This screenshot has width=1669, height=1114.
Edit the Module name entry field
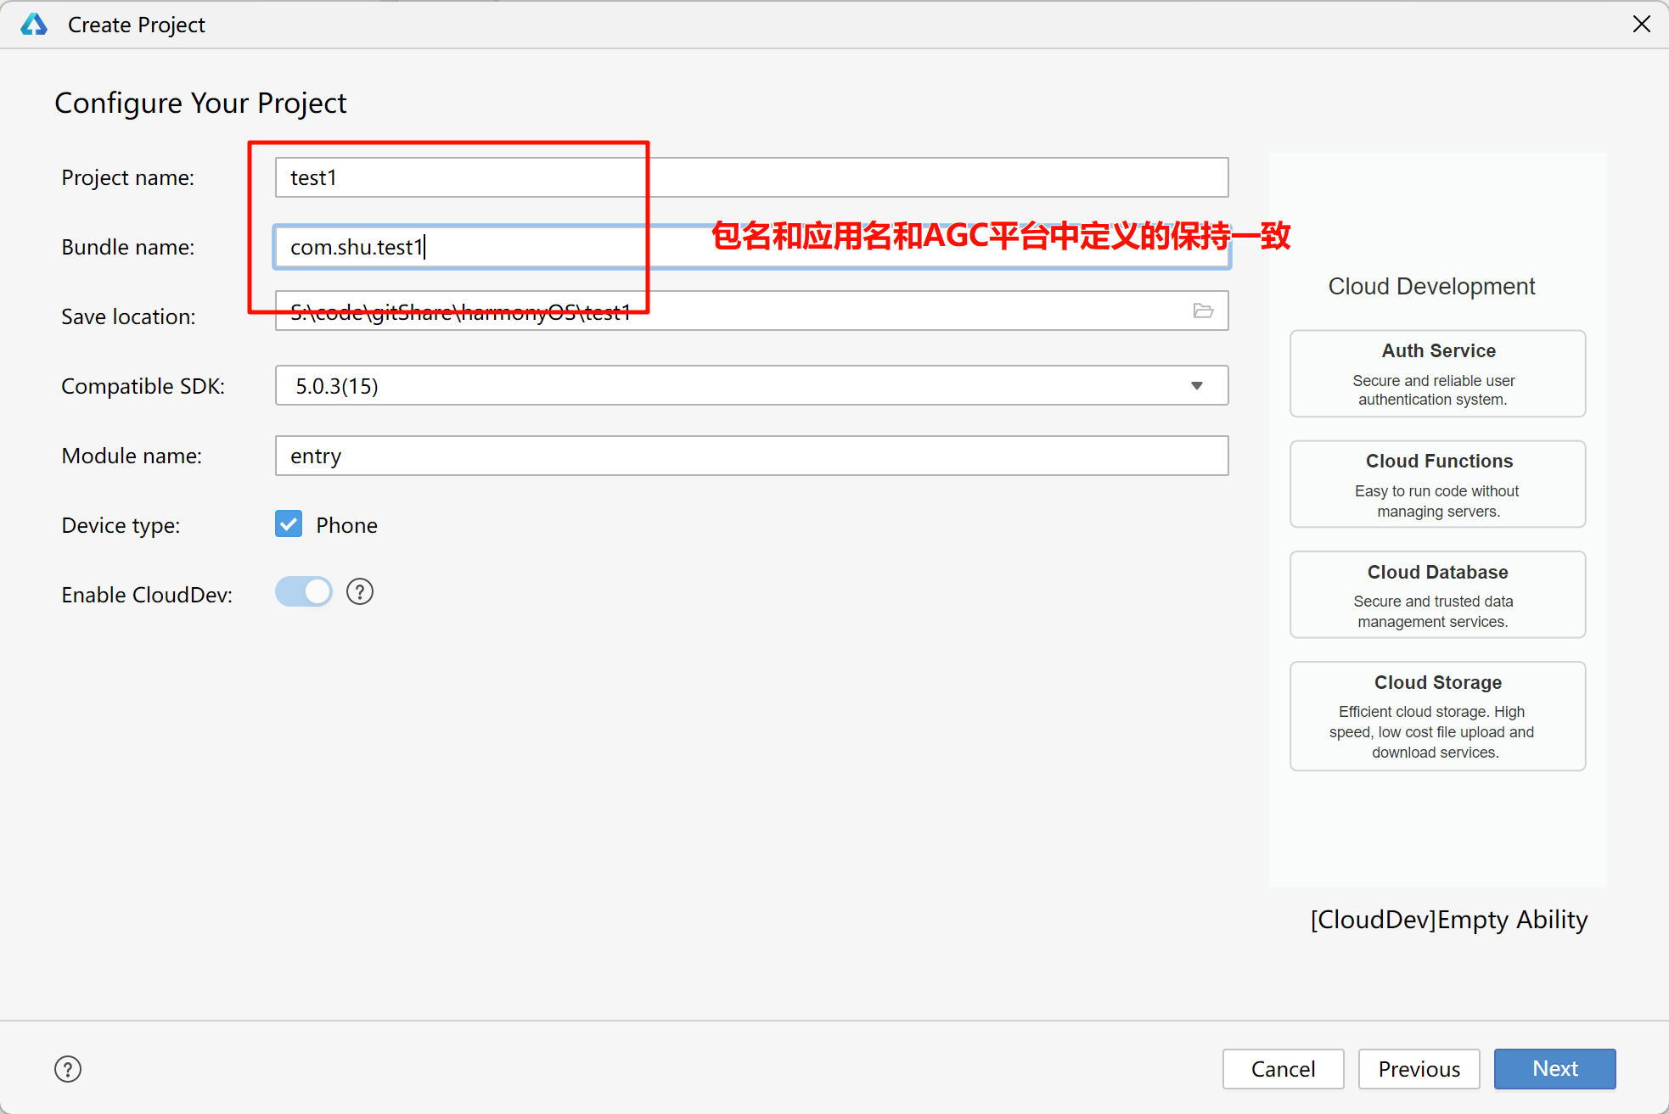point(751,456)
